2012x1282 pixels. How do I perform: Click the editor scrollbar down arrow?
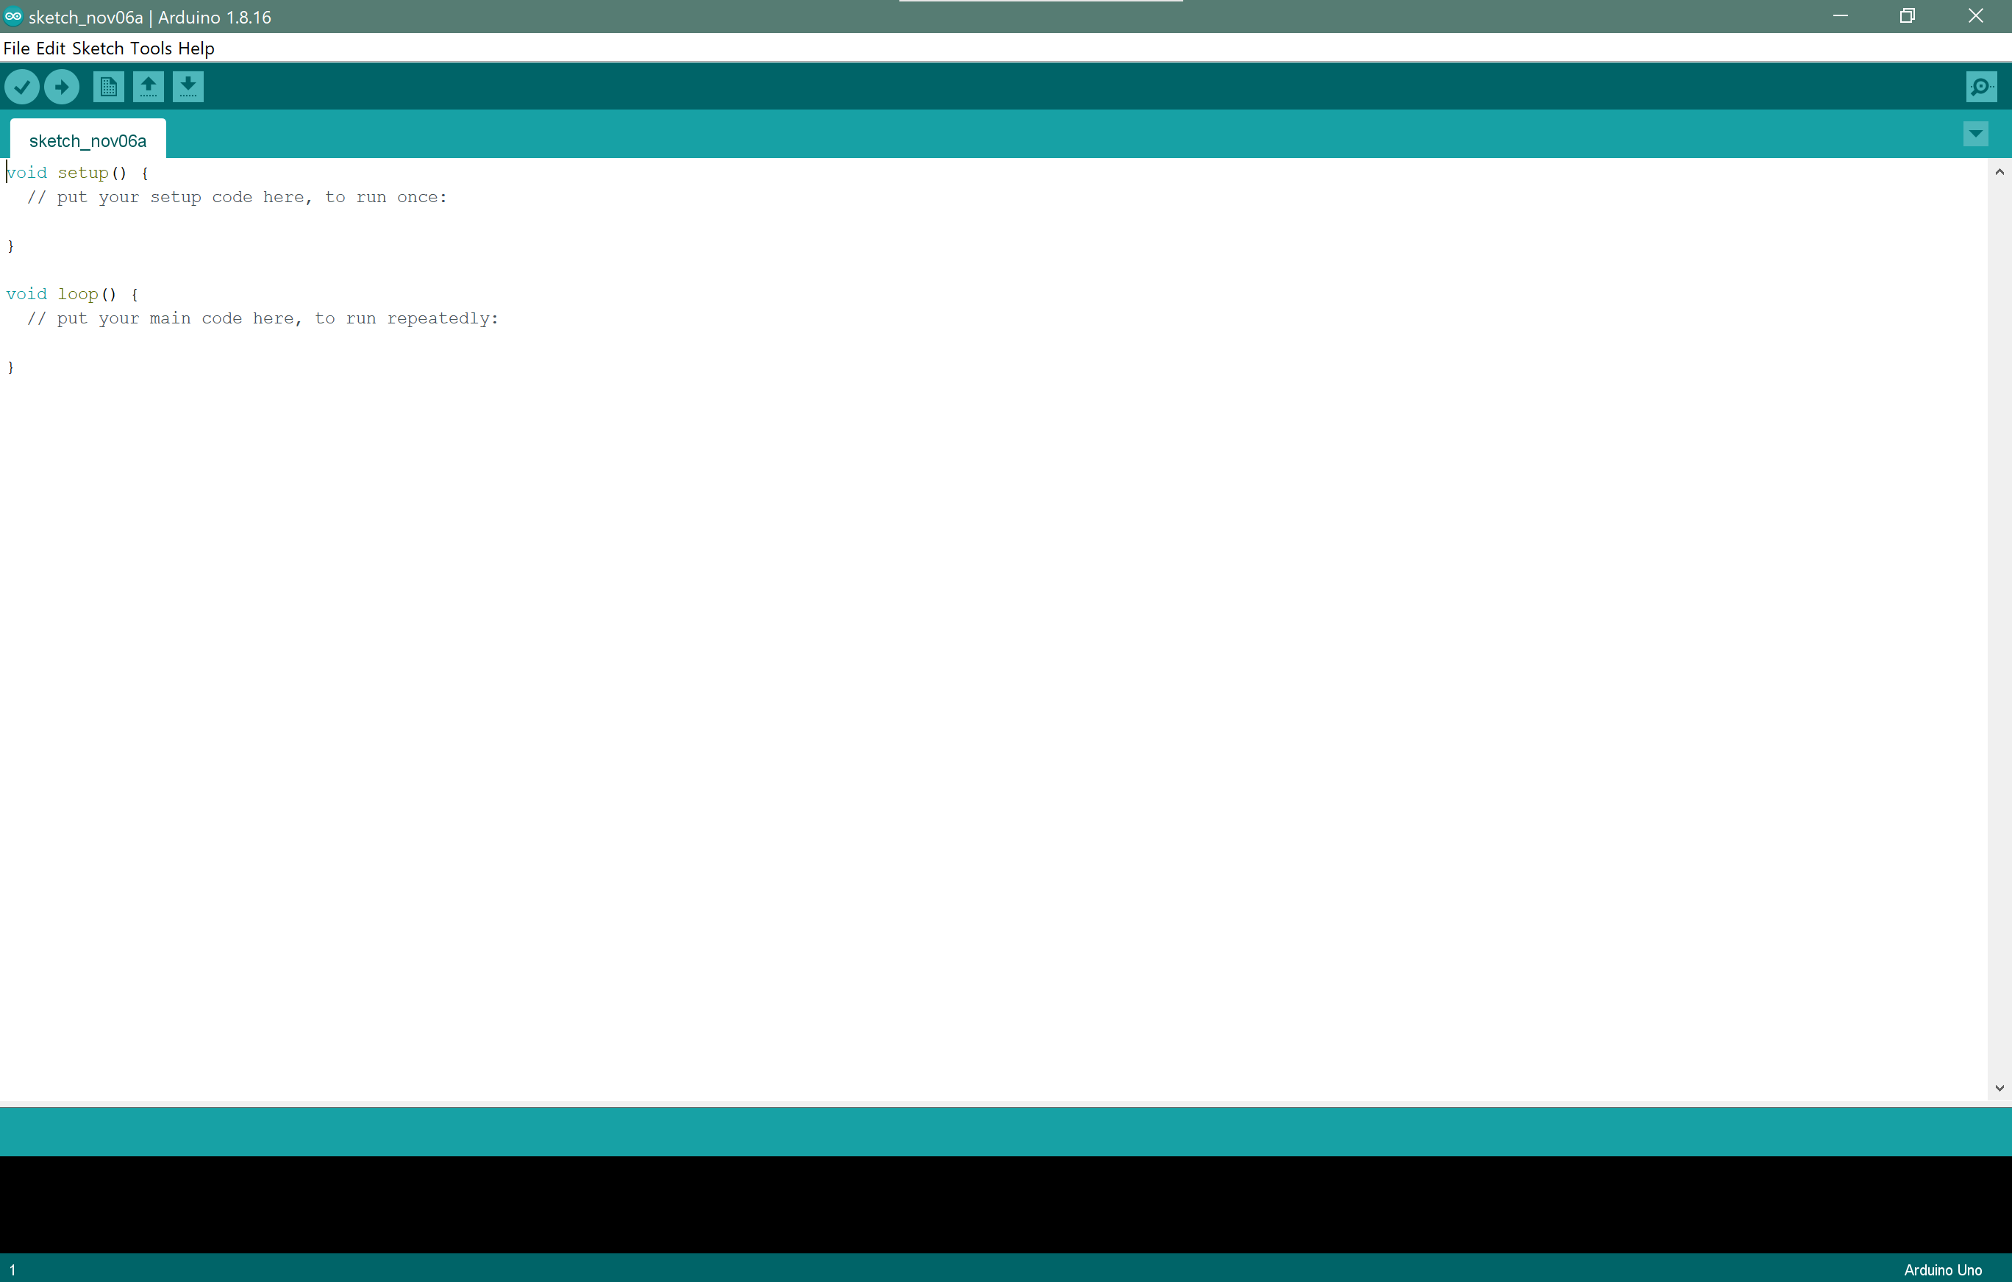[x=1999, y=1088]
